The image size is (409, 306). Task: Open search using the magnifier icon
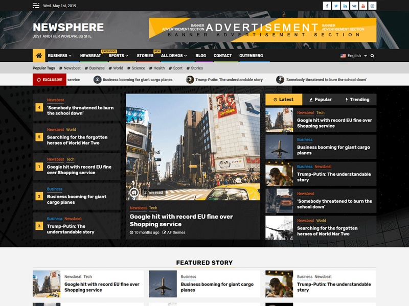[372, 56]
